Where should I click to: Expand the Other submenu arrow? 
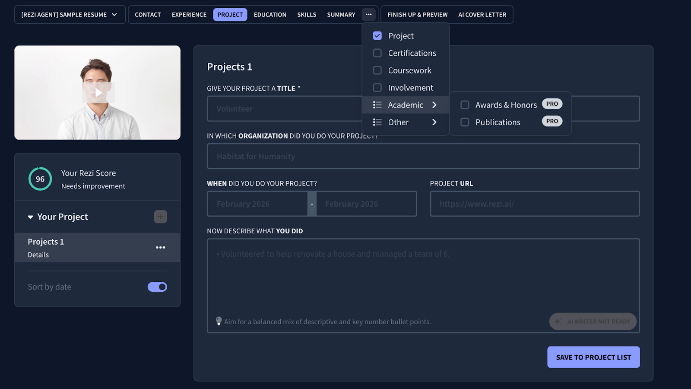coord(434,122)
